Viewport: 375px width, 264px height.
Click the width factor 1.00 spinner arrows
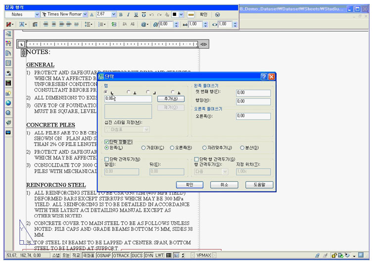point(235,24)
